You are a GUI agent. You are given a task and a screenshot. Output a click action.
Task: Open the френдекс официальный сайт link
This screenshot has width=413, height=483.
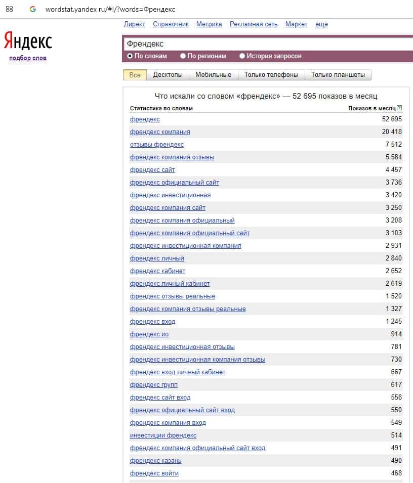[x=175, y=183]
